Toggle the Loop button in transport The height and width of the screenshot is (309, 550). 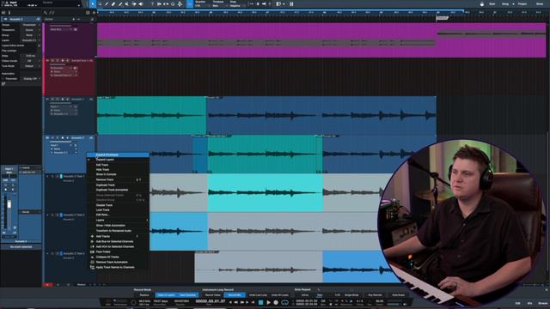coord(284,302)
